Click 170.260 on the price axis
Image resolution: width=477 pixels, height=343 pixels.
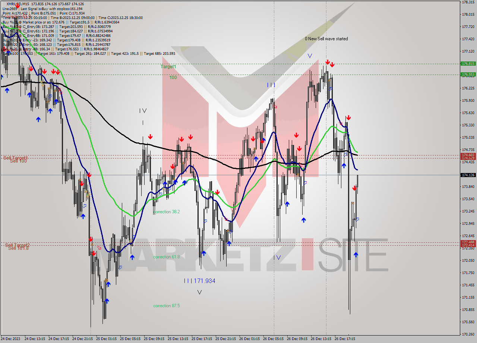[468, 334]
